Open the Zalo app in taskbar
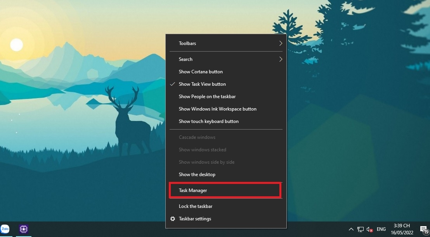The width and height of the screenshot is (430, 237). click(x=5, y=229)
